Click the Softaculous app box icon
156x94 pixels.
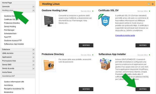pyautogui.click(x=105, y=64)
